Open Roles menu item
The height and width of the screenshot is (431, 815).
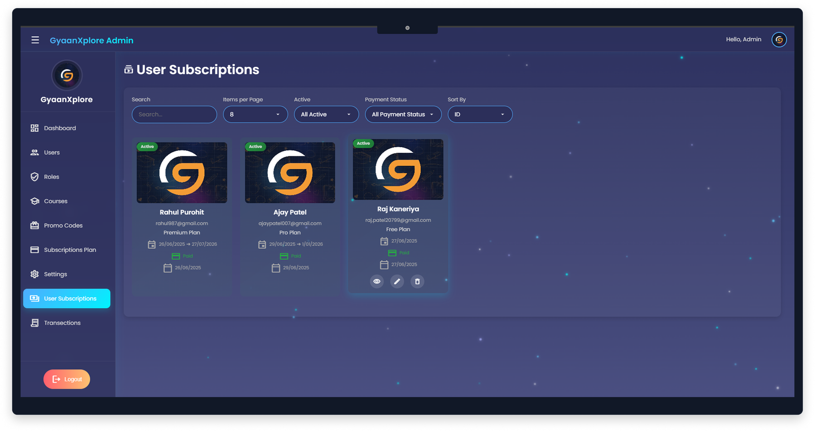(67, 177)
